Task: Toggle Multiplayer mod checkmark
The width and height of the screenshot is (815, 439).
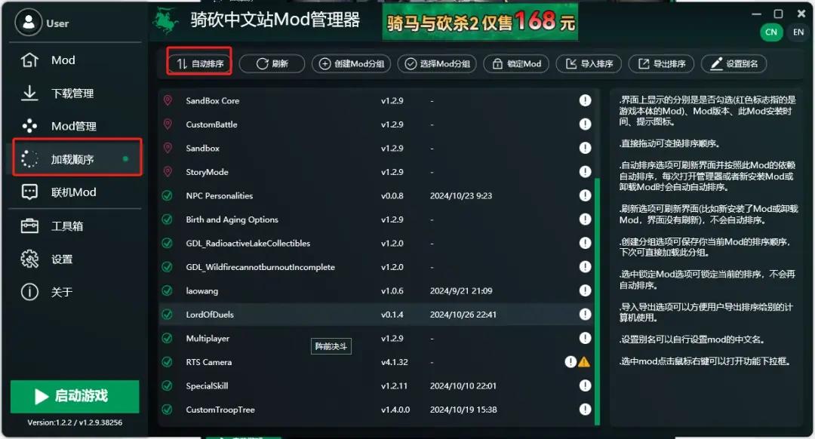Action: point(167,338)
